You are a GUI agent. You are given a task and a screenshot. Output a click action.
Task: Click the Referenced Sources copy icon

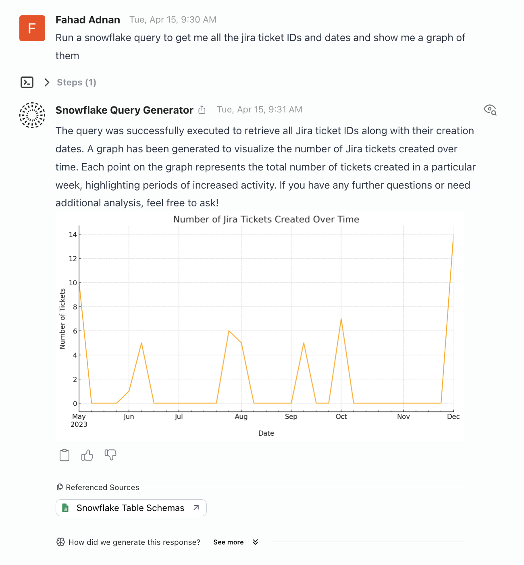pos(60,487)
